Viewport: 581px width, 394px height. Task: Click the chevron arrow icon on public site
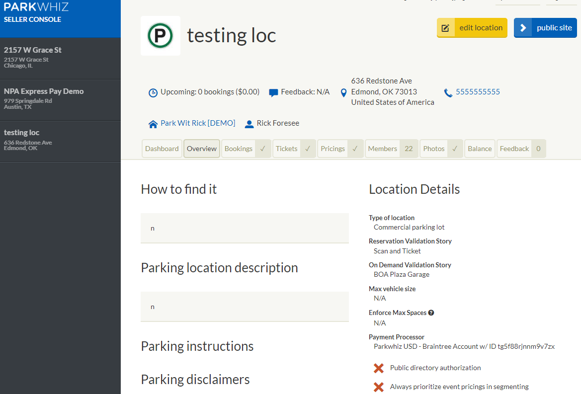[x=523, y=28]
